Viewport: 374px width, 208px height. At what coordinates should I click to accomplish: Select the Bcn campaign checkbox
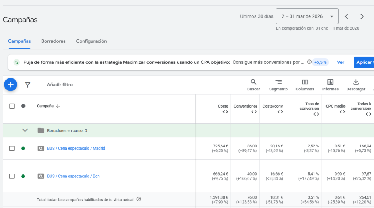click(12, 176)
